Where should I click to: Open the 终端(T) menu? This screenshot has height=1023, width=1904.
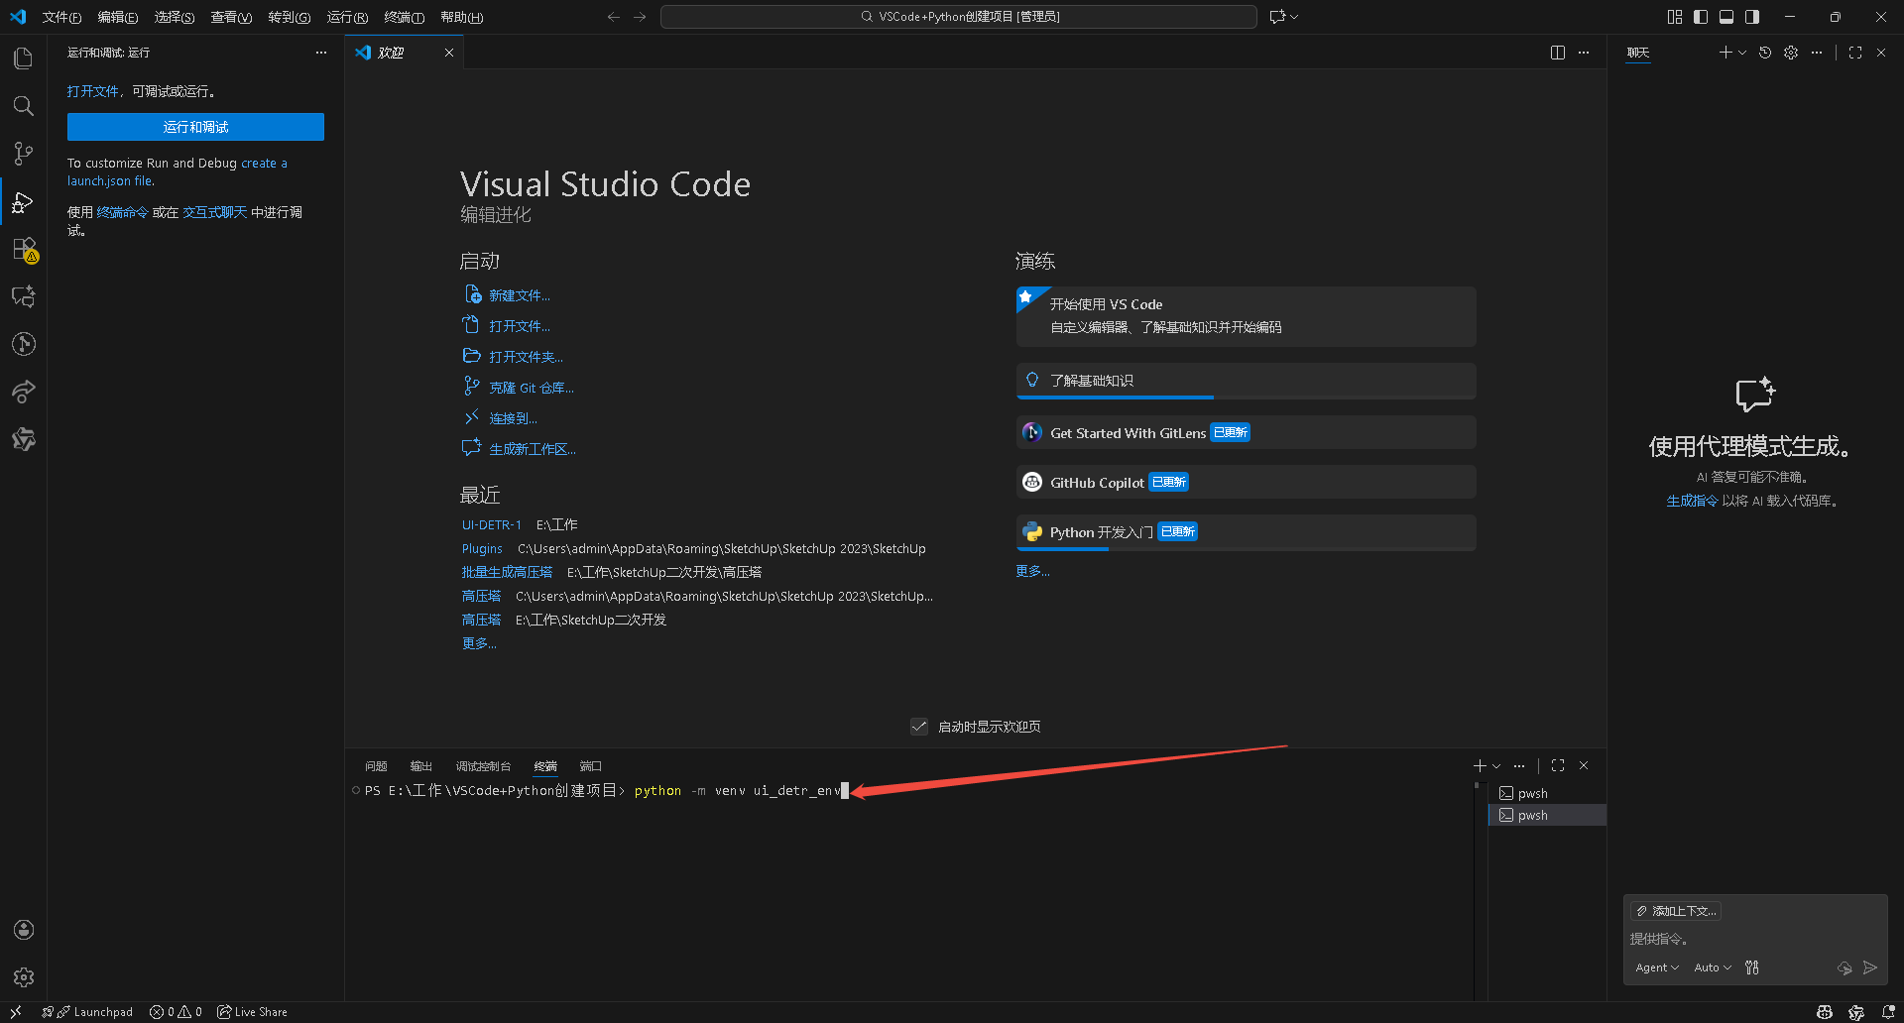404,17
